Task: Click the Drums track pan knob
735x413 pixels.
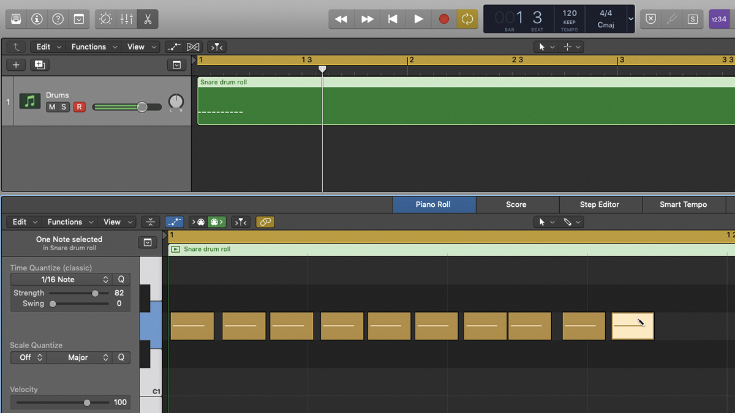Action: click(x=176, y=102)
